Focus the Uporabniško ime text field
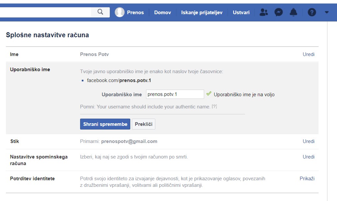 click(175, 94)
